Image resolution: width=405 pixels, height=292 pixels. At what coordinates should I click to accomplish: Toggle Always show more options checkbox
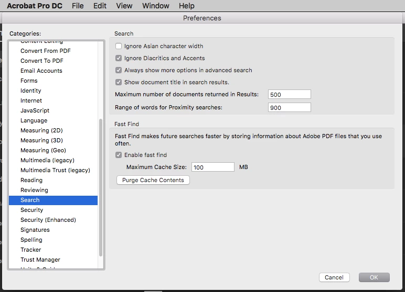tap(119, 70)
